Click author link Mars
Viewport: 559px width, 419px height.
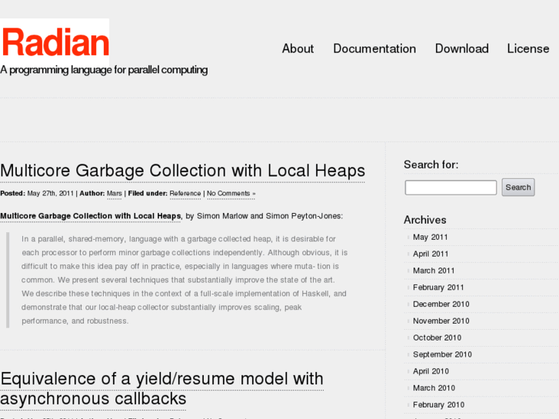114,193
